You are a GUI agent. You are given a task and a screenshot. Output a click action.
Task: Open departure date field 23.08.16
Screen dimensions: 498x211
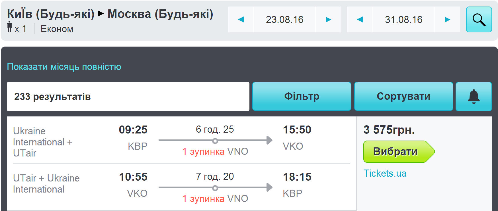point(284,20)
